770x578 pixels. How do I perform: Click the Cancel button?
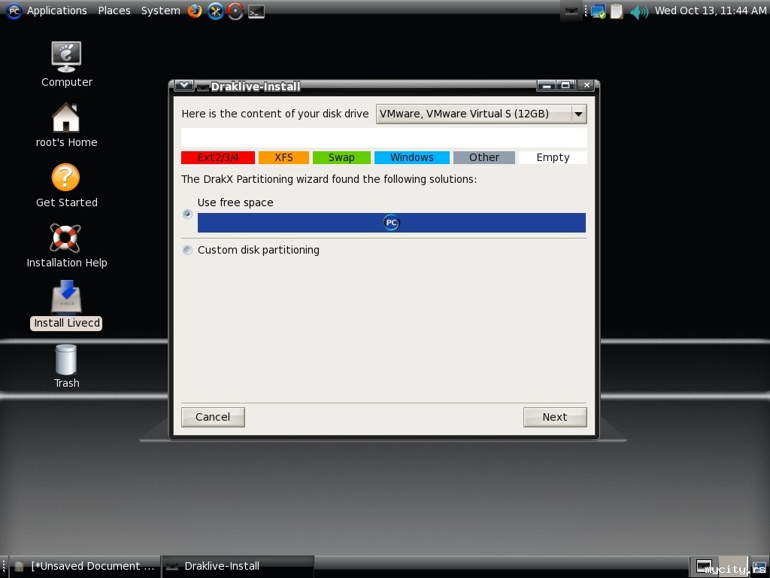[x=213, y=417]
